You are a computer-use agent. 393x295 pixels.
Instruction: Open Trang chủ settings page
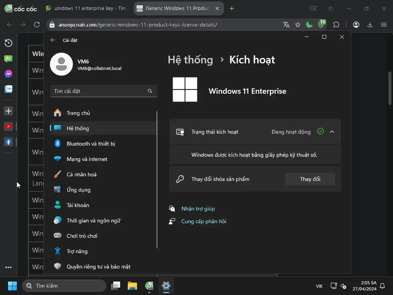click(x=103, y=113)
